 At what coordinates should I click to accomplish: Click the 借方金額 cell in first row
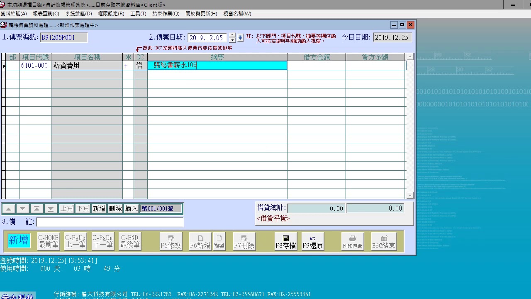pyautogui.click(x=316, y=66)
